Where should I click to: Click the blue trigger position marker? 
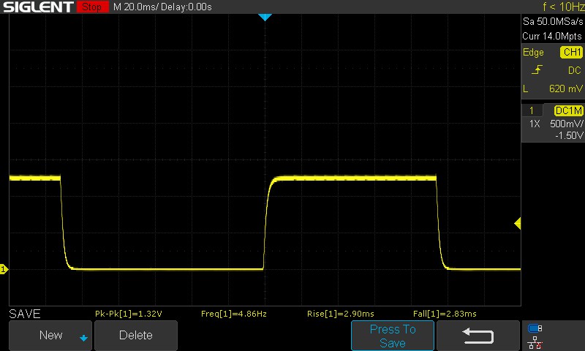(x=265, y=17)
